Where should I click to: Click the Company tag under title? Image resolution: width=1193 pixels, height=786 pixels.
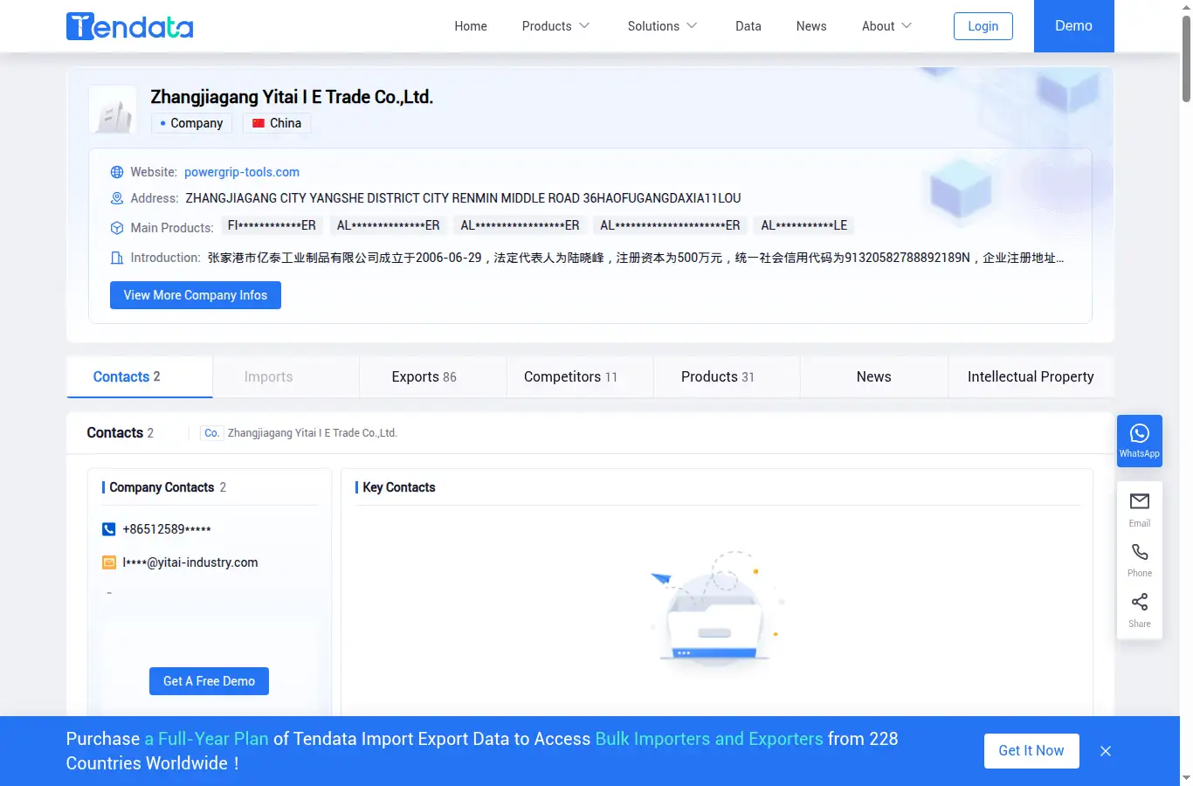point(191,123)
